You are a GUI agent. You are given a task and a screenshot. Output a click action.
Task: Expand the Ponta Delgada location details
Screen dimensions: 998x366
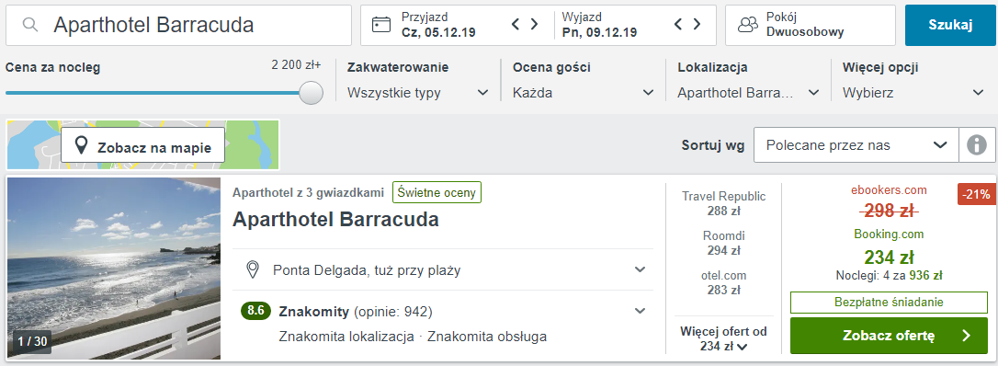coord(641,269)
